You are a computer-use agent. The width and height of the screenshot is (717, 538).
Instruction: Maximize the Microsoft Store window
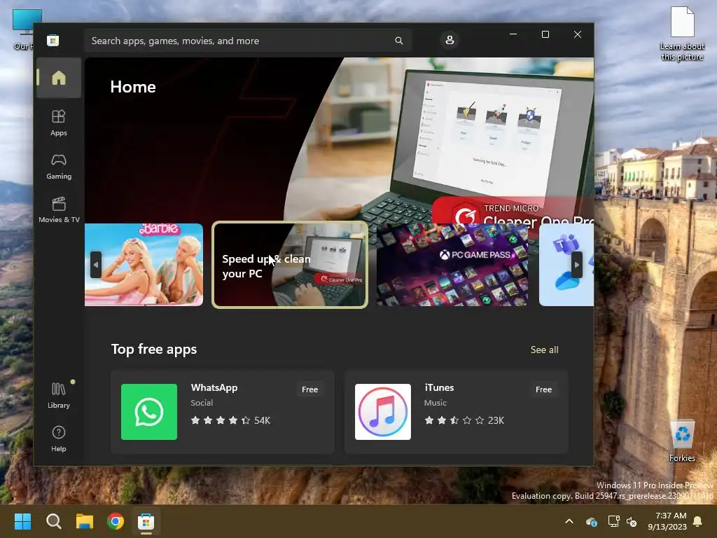pyautogui.click(x=545, y=34)
